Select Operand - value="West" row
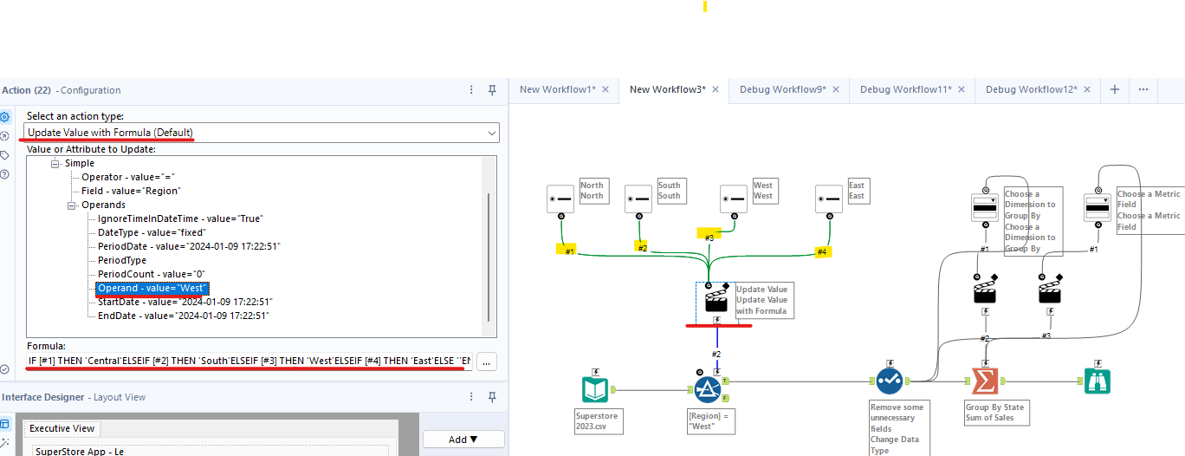The image size is (1185, 456). (x=152, y=288)
